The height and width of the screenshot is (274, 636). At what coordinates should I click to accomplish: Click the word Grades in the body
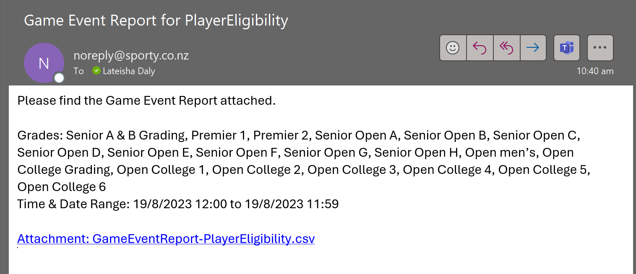39,135
